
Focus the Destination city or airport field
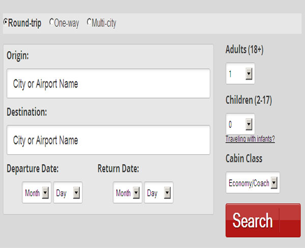click(108, 140)
